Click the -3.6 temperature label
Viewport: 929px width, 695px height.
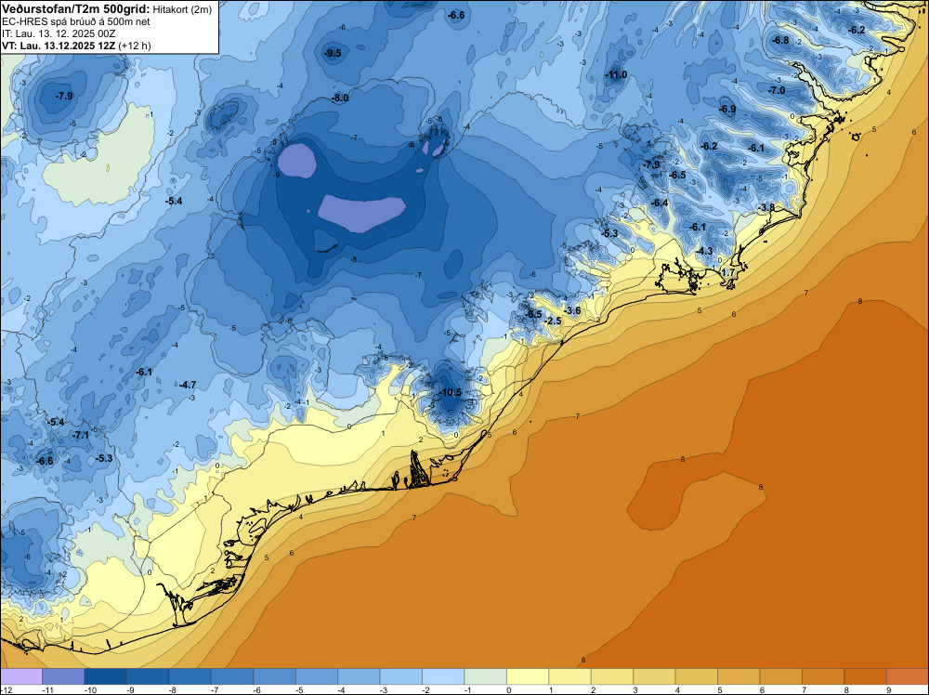573,310
